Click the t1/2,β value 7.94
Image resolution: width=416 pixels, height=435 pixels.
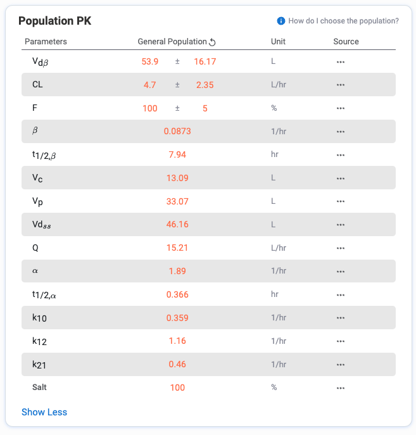(177, 154)
